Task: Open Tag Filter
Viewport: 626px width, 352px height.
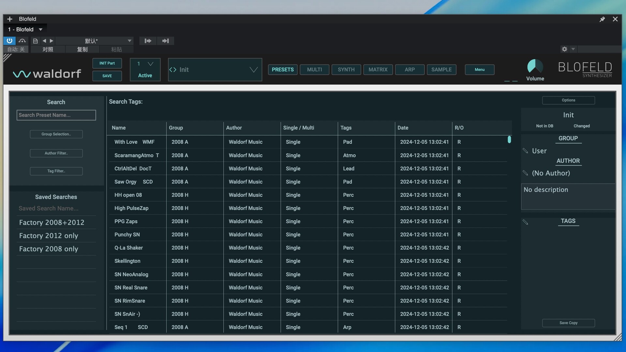Action: click(x=56, y=171)
